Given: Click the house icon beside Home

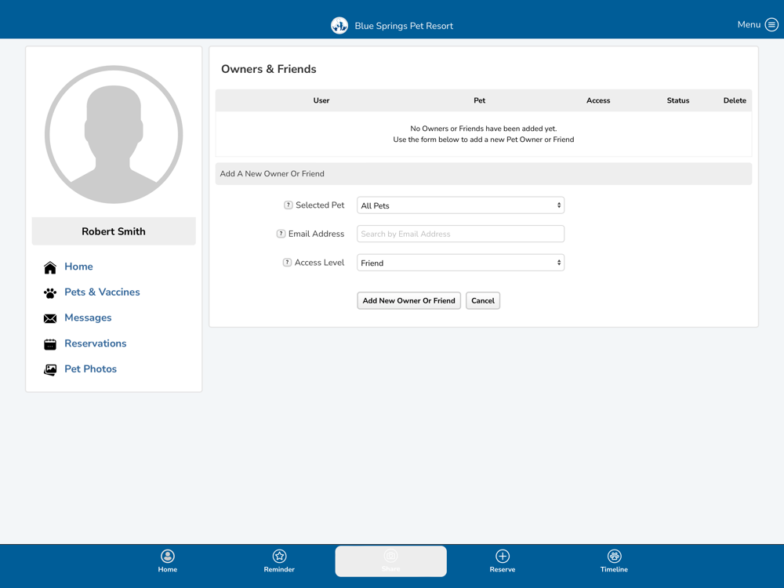Looking at the screenshot, I should pyautogui.click(x=50, y=267).
